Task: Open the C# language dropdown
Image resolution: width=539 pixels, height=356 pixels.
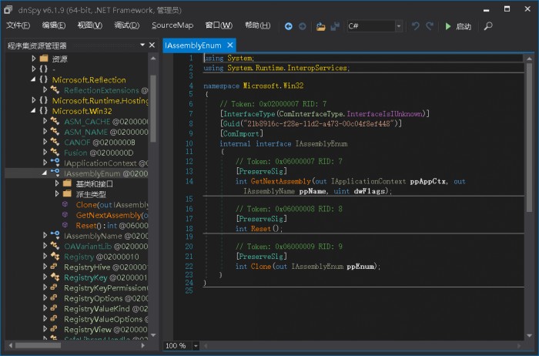Action: click(x=399, y=26)
